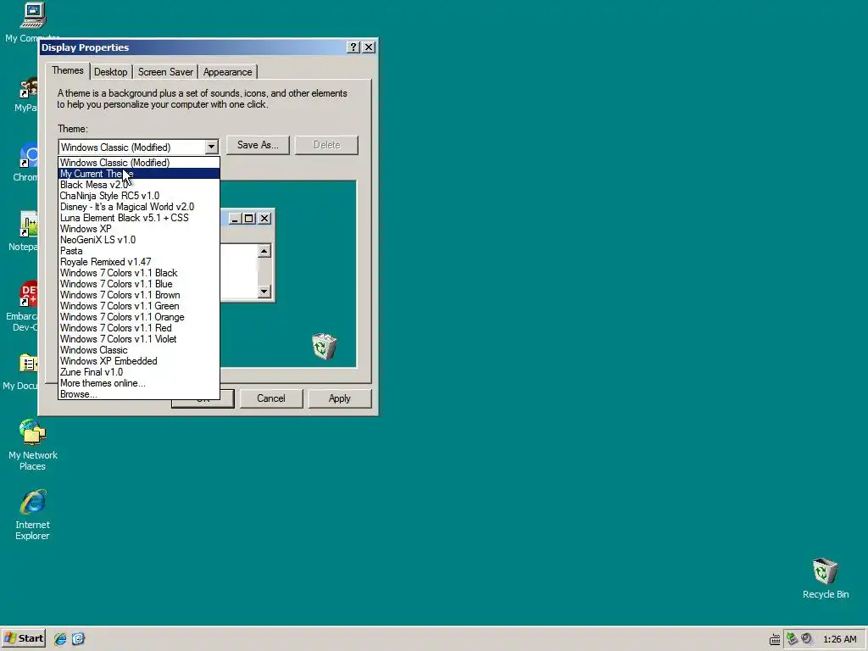868x651 pixels.
Task: Click the clock showing 1:26 AM
Action: tap(840, 639)
